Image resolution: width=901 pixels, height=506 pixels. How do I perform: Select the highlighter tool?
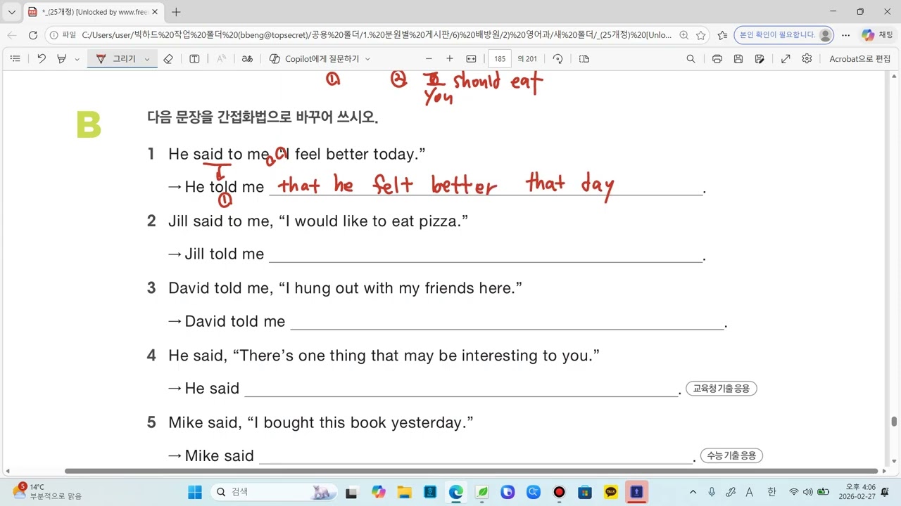pos(61,59)
